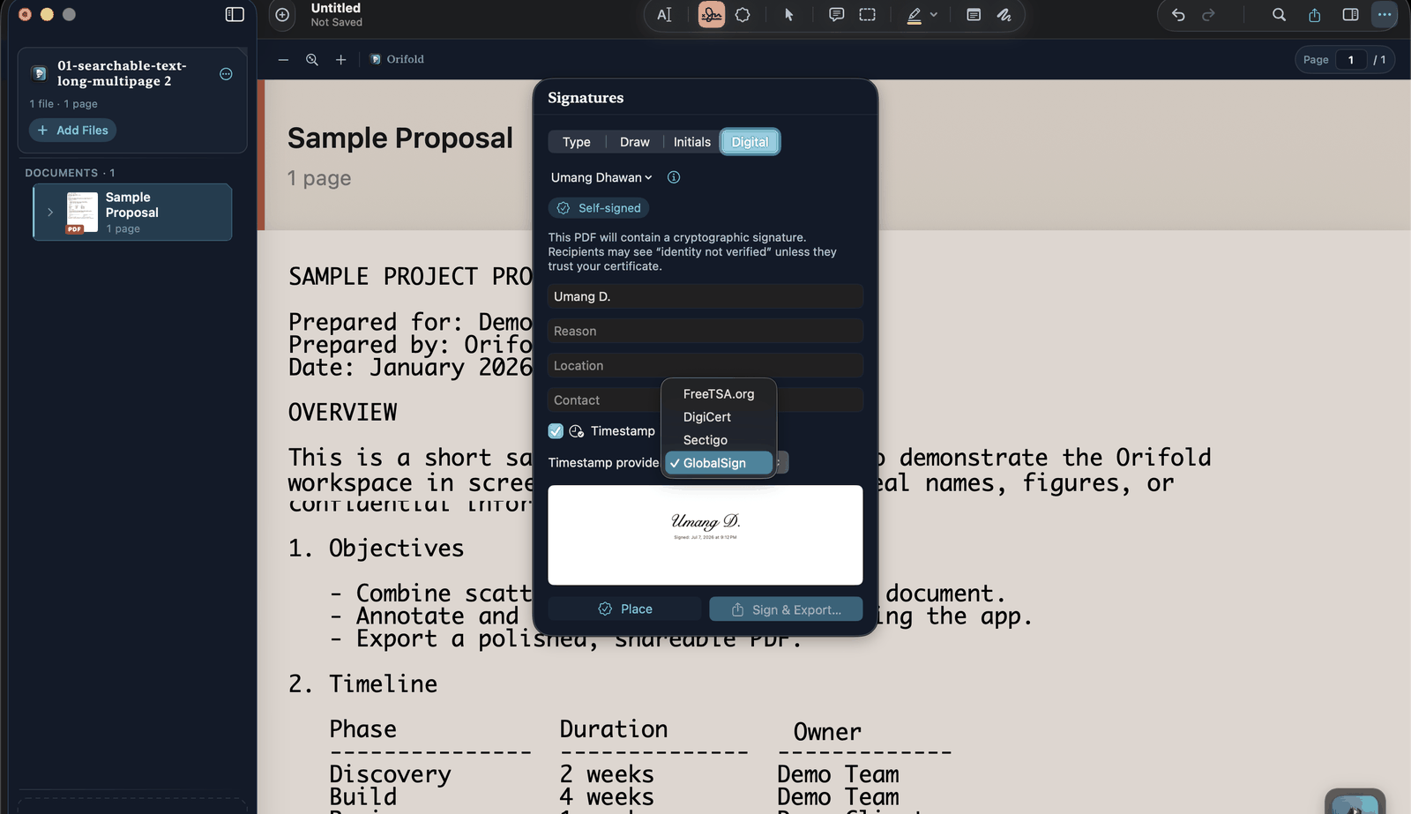The height and width of the screenshot is (814, 1411).
Task: Select the Digital signature tab
Action: point(750,142)
